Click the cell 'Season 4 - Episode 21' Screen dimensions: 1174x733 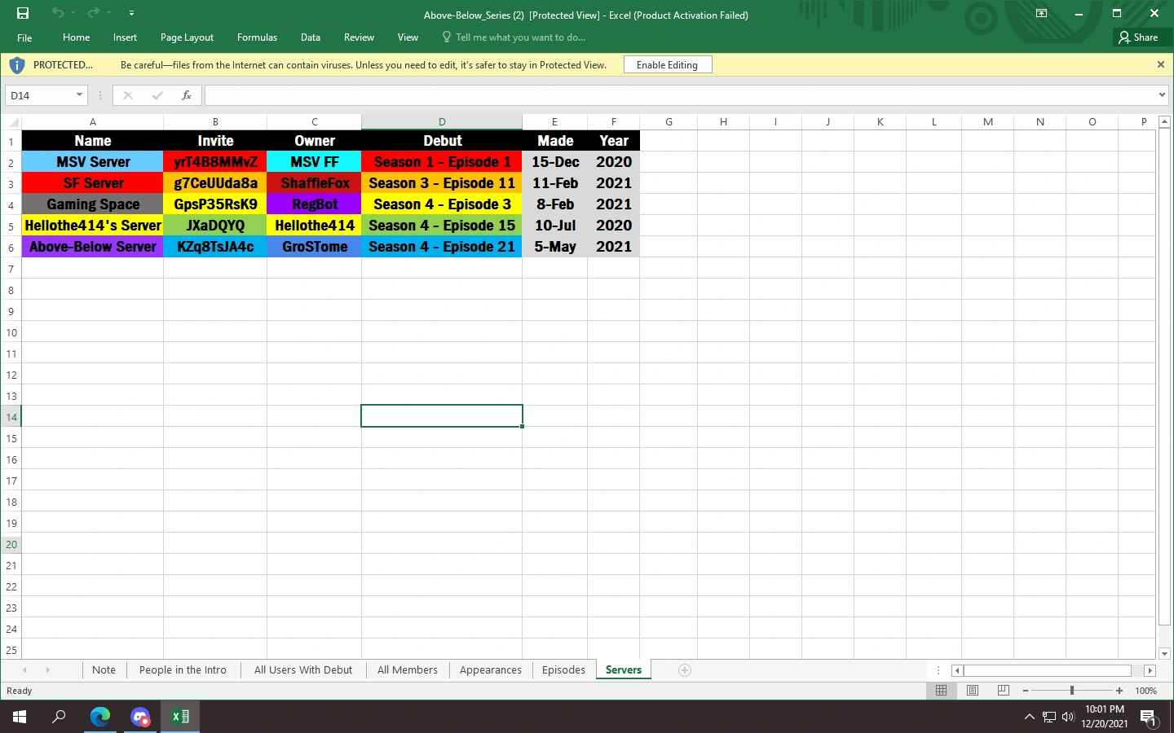click(x=442, y=247)
